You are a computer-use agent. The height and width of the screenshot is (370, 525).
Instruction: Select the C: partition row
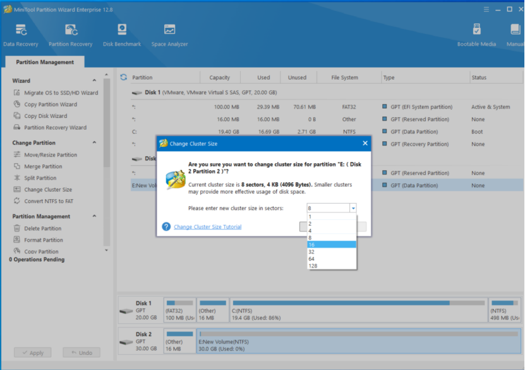click(327, 132)
